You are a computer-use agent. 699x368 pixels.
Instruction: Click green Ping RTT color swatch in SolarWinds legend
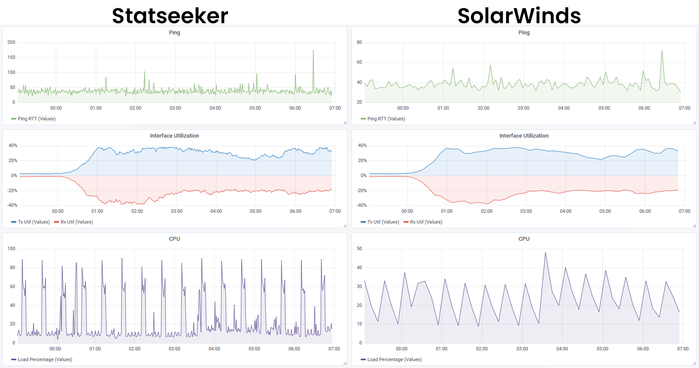click(x=363, y=119)
